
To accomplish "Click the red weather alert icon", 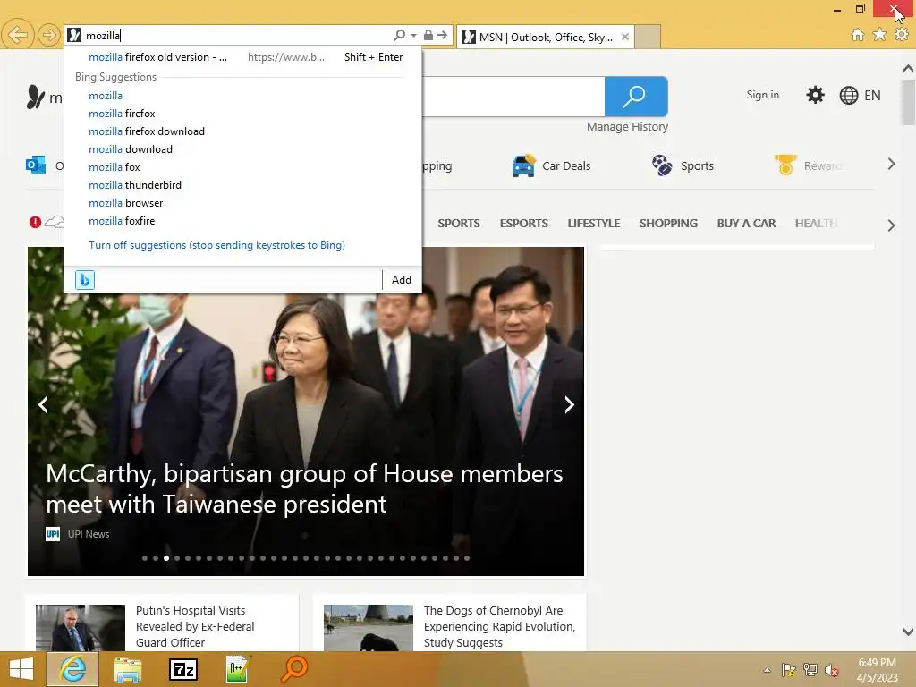I will point(35,222).
